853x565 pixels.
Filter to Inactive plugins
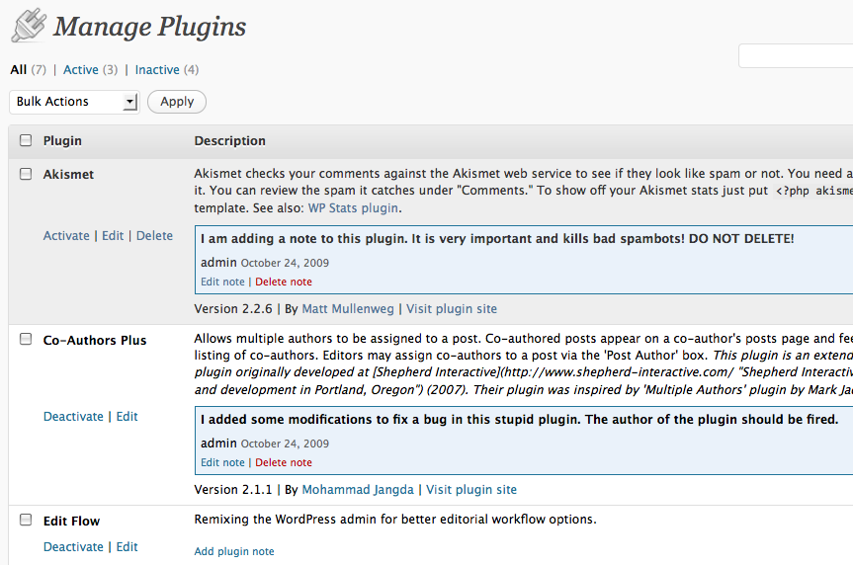(x=157, y=69)
